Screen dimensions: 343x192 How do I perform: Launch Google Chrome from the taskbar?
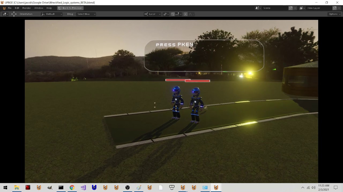point(72,187)
